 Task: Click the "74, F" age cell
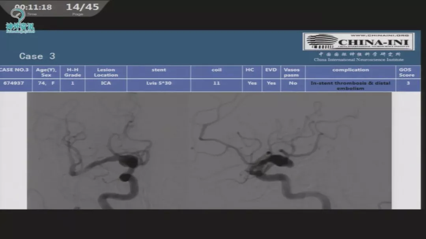46,85
